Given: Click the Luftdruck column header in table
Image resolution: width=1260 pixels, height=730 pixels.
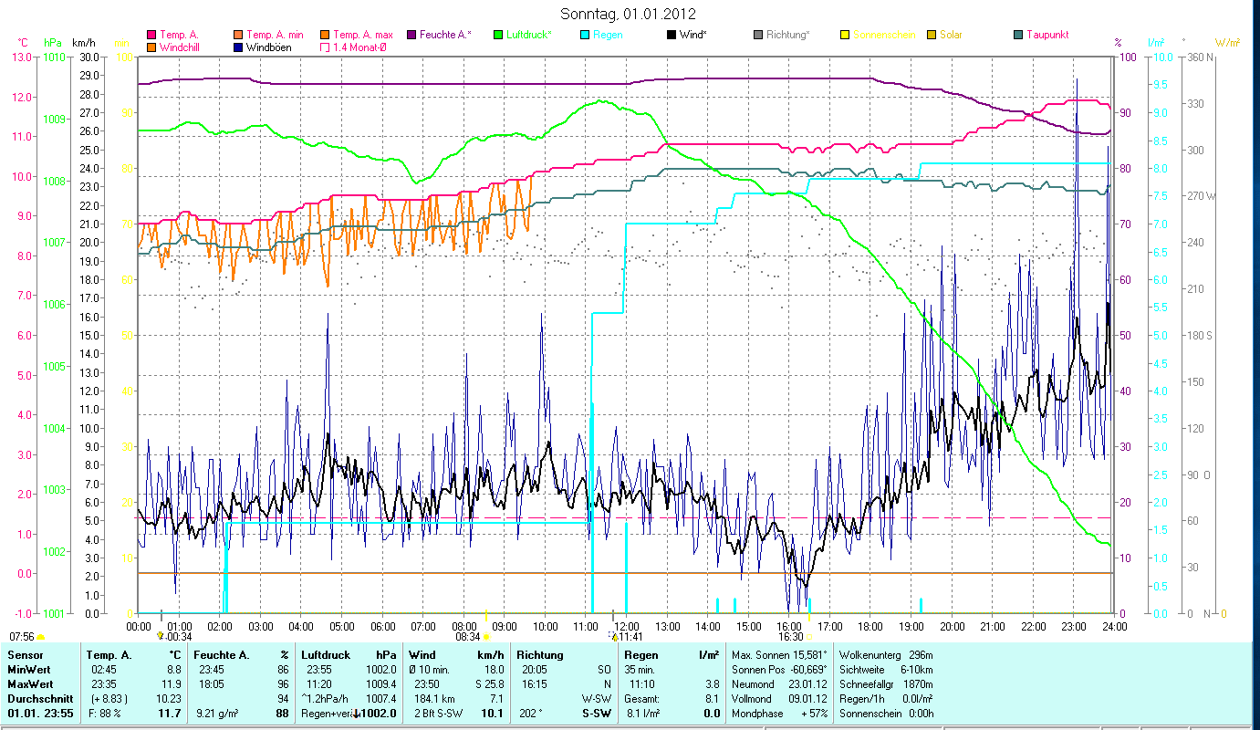Looking at the screenshot, I should coord(327,655).
